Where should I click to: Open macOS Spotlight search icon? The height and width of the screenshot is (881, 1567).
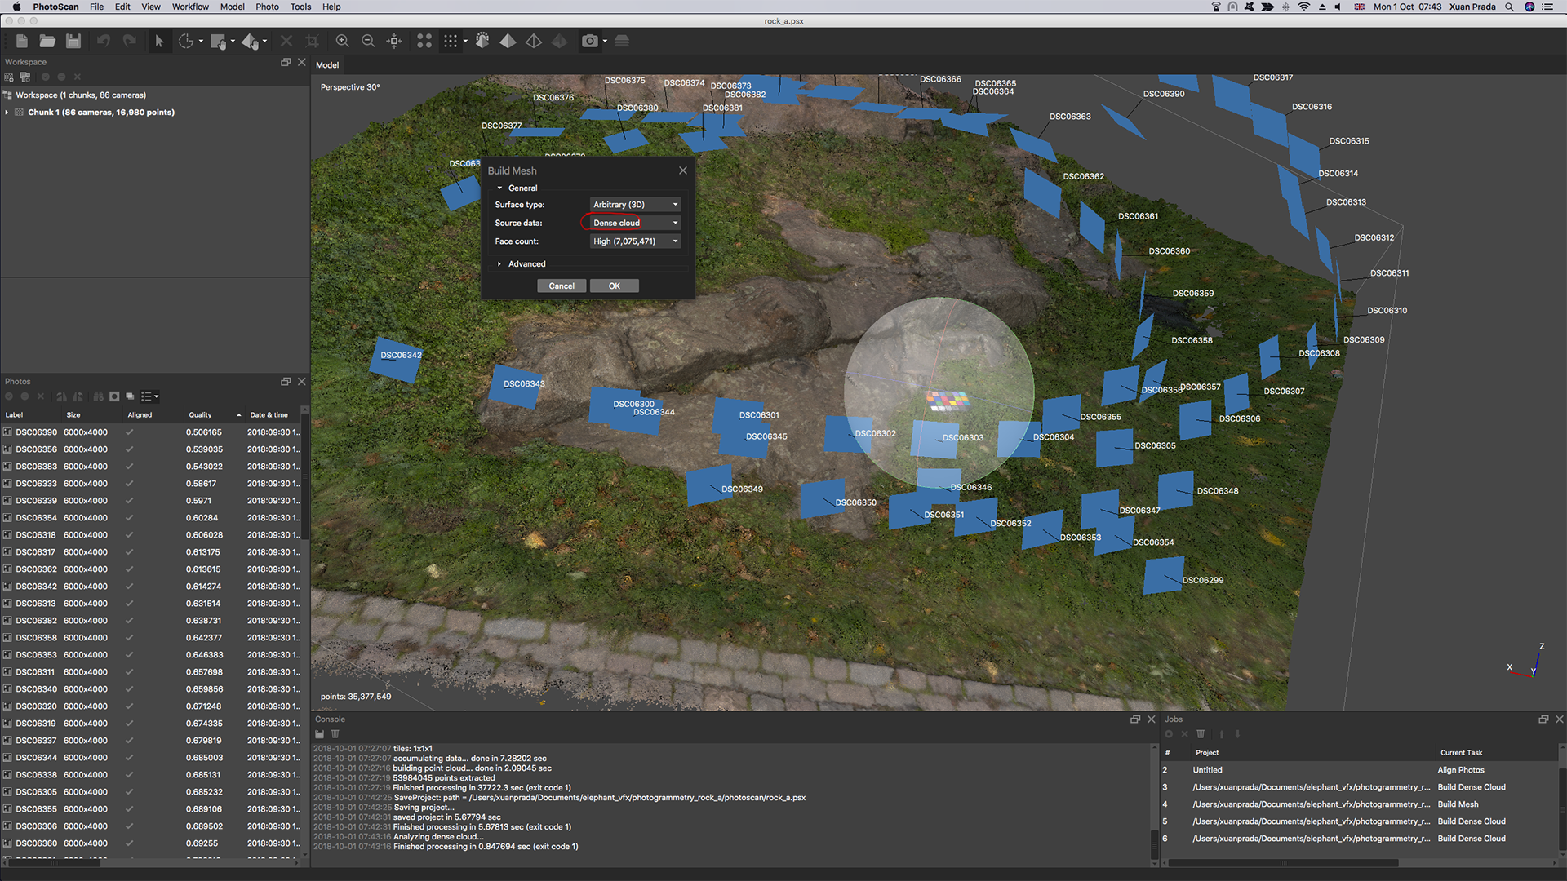coord(1510,7)
